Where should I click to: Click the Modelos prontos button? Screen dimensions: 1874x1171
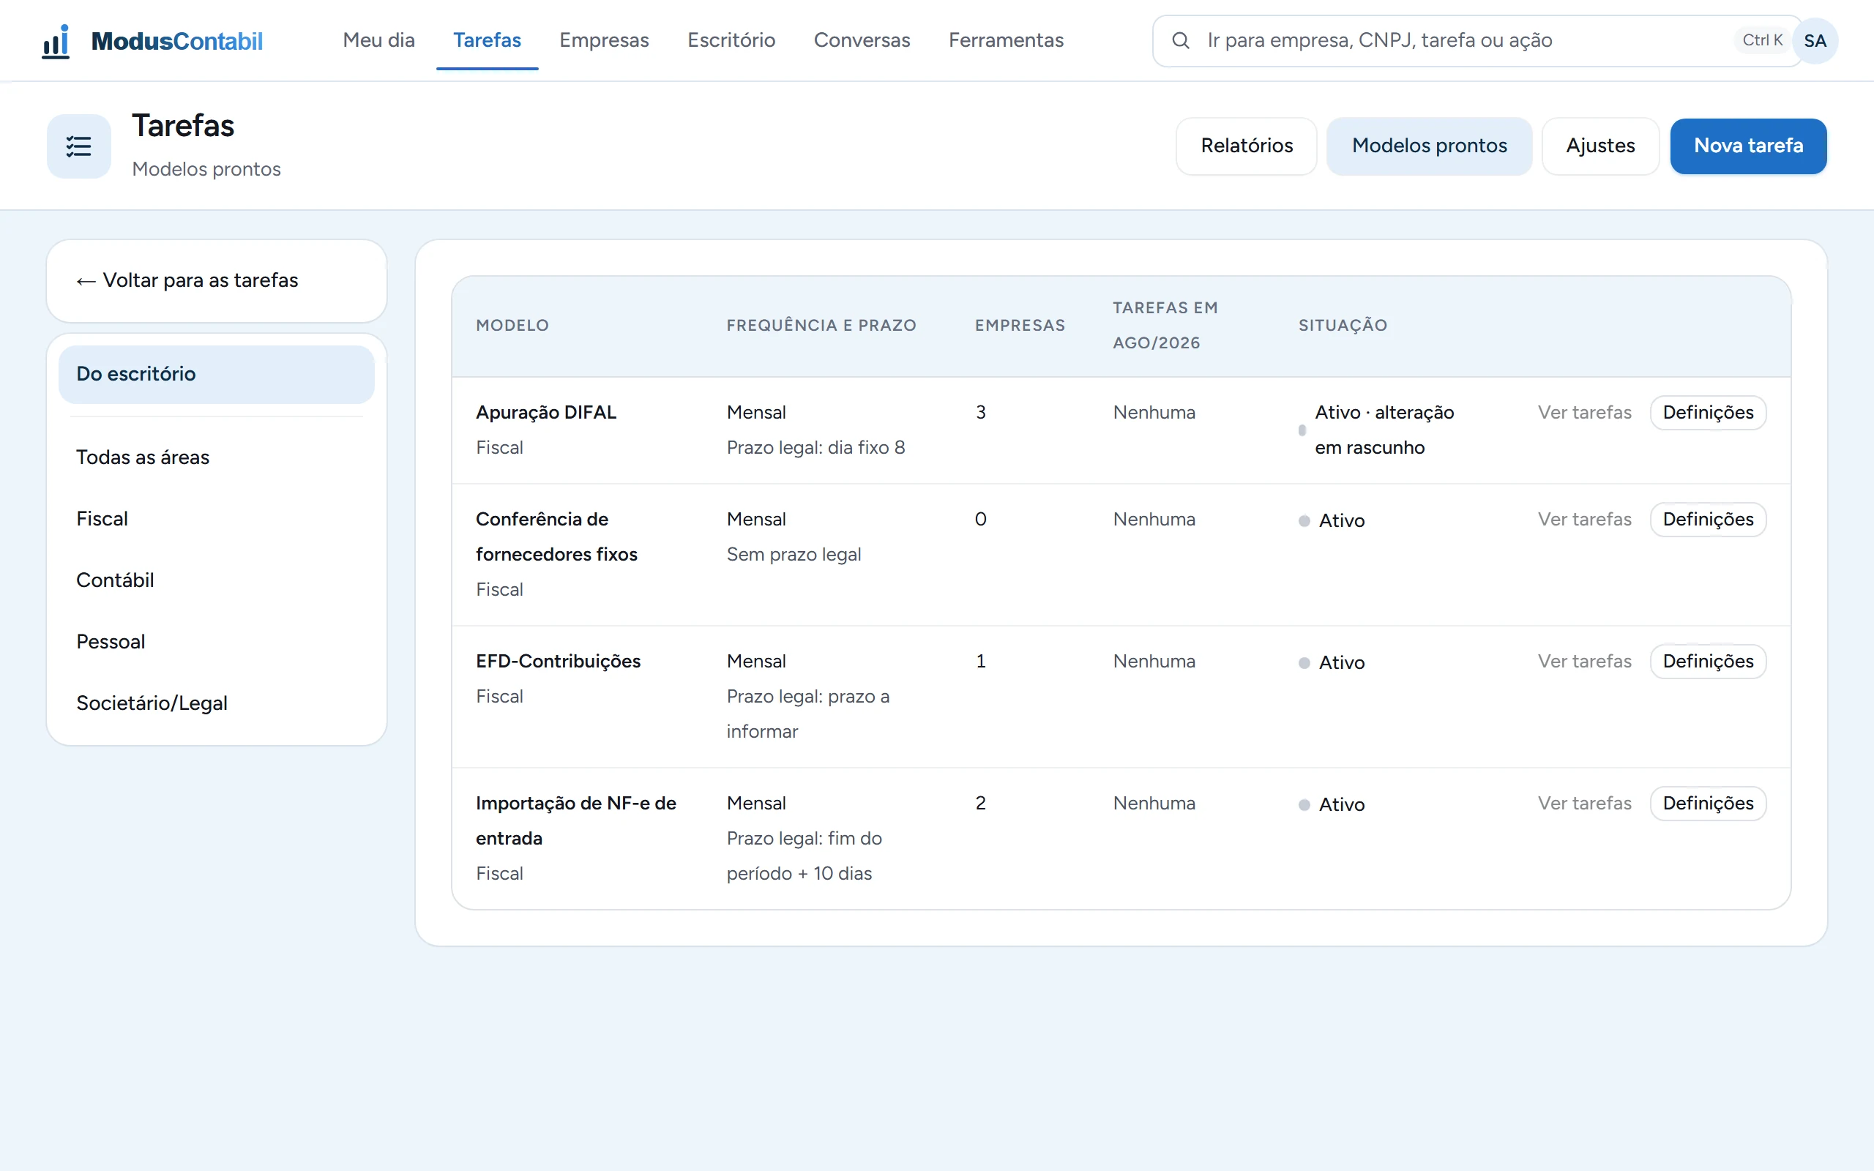tap(1429, 146)
